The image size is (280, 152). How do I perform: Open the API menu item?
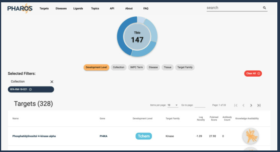[x=112, y=8]
